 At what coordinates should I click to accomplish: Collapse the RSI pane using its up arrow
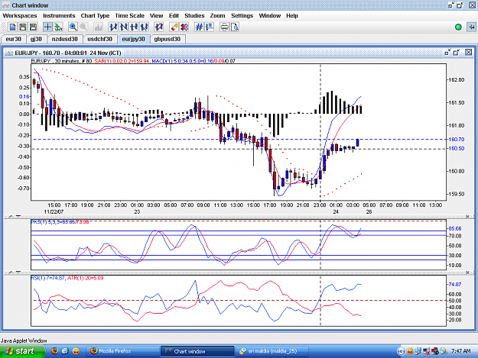coord(11,273)
